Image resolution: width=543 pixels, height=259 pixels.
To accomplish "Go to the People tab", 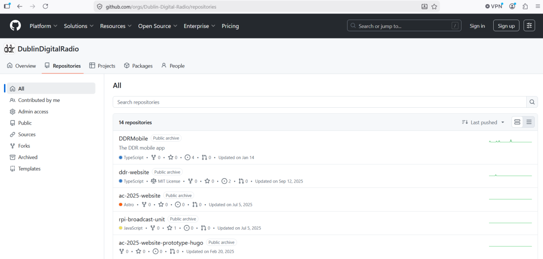I will coord(173,66).
